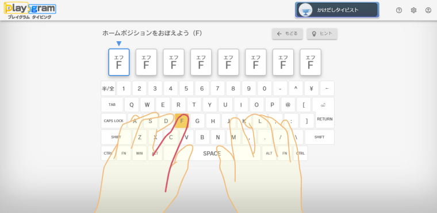Click the Playgram logo
This screenshot has height=213, width=437.
(x=30, y=10)
